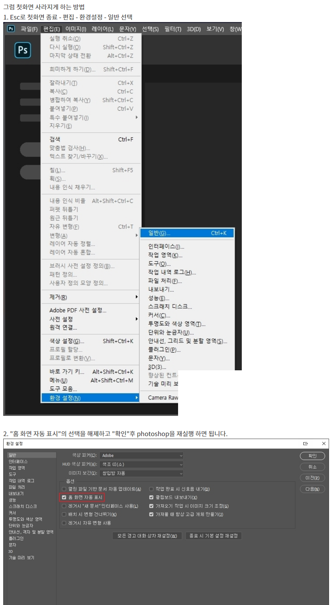The height and width of the screenshot is (605, 333).
Task: Open the 문자 menu in the menu bar
Action: tap(128, 29)
